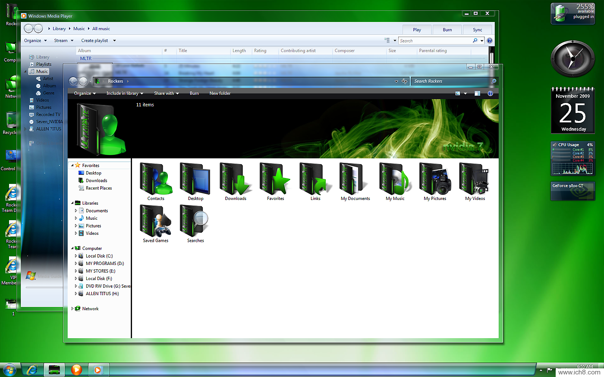This screenshot has width=604, height=377.
Task: Expand the Network node in navigation pane
Action: tap(72, 309)
